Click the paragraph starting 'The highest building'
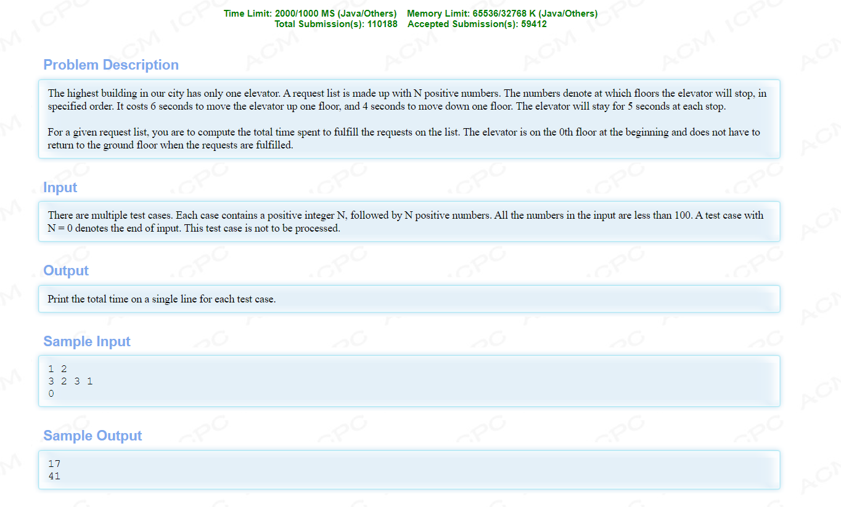This screenshot has width=841, height=507. [x=407, y=100]
